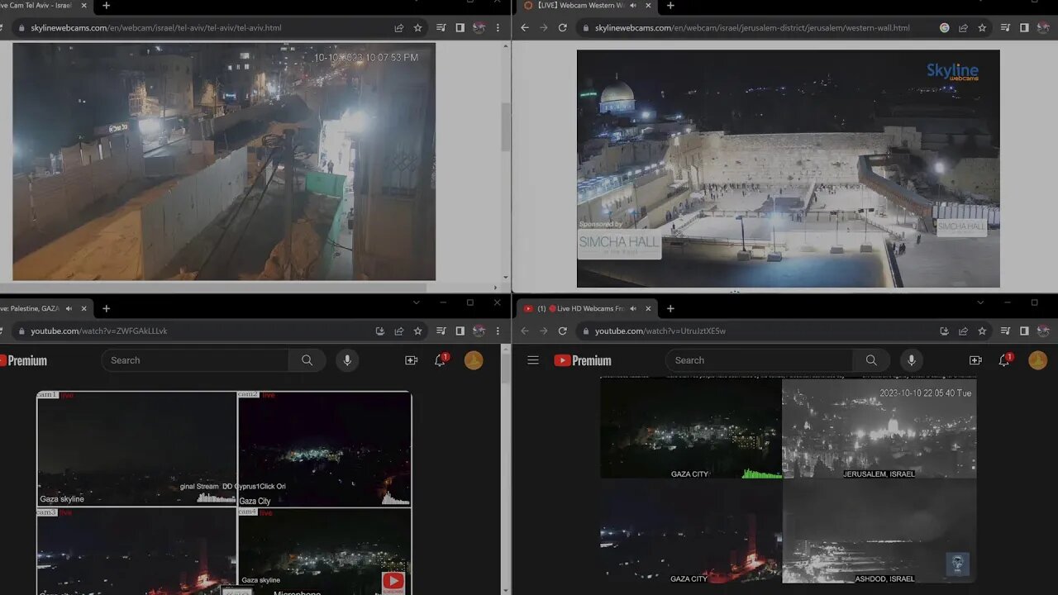This screenshot has height=595, width=1058.
Task: Open new tab in Western Wall window
Action: tap(670, 6)
